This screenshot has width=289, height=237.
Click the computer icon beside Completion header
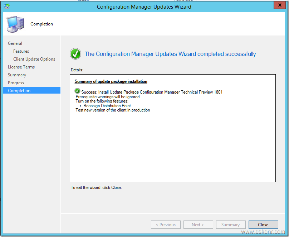15,24
